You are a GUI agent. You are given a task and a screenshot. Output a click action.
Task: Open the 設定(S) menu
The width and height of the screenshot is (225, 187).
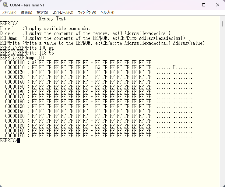pos(42,12)
